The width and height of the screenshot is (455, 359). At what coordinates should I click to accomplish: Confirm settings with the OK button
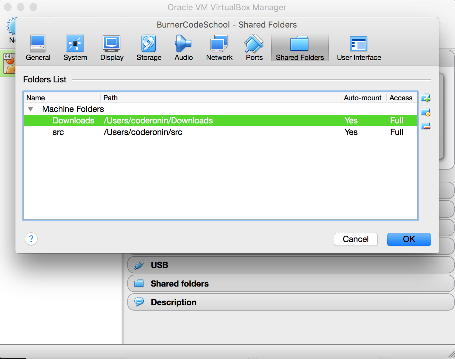(x=409, y=239)
